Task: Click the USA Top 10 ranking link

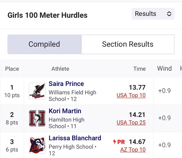Action: click(x=131, y=95)
